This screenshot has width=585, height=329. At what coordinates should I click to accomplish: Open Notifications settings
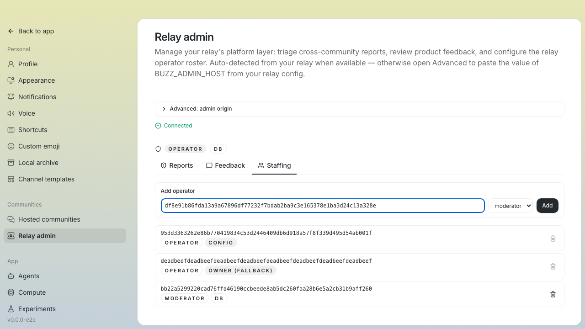point(65,97)
